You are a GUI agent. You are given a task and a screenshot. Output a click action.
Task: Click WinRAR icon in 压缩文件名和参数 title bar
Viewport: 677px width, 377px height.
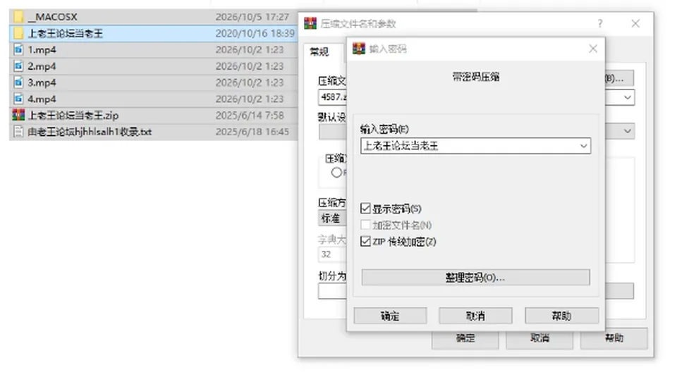coord(310,23)
